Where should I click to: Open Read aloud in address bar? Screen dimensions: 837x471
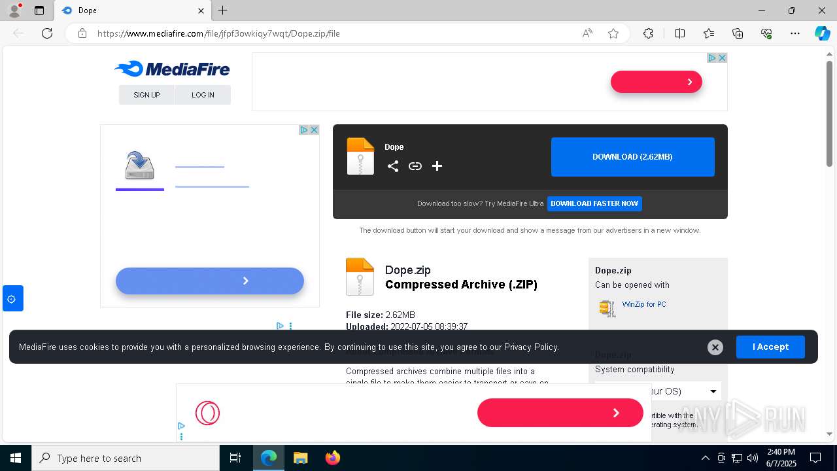tap(587, 33)
